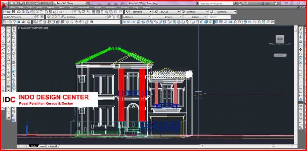Open the Modify menu

click(97, 8)
